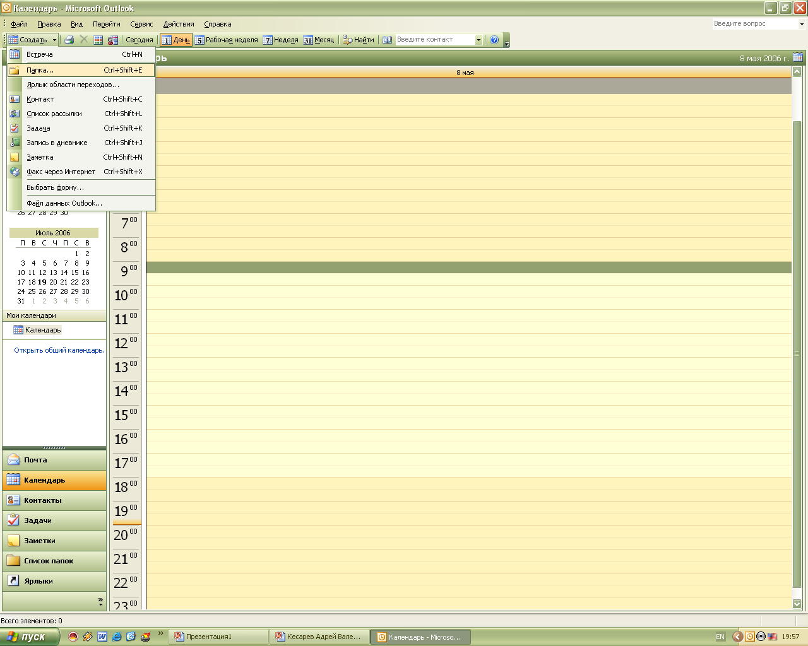This screenshot has width=808, height=646.
Task: Click the Заметка note icon in the menu
Action: point(15,157)
